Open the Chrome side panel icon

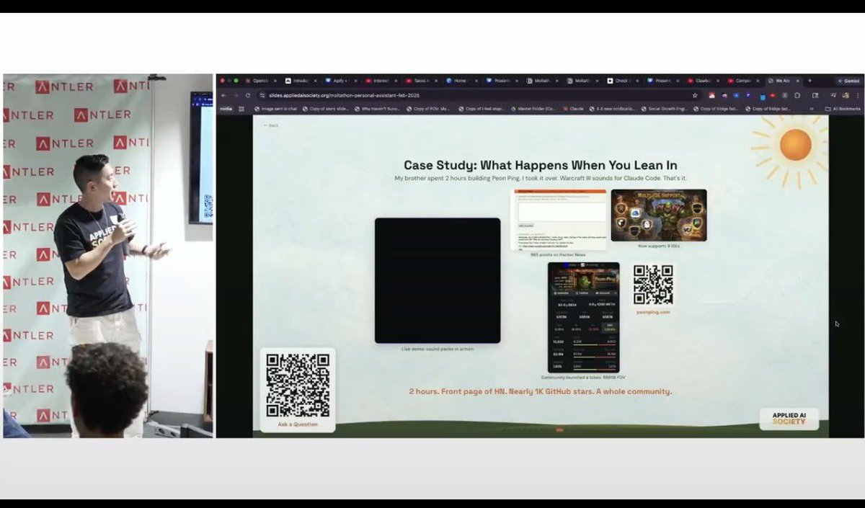815,95
